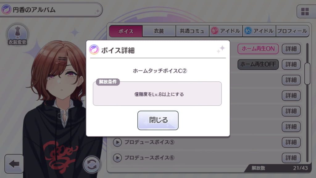Open the grid menu icon

coord(305,11)
